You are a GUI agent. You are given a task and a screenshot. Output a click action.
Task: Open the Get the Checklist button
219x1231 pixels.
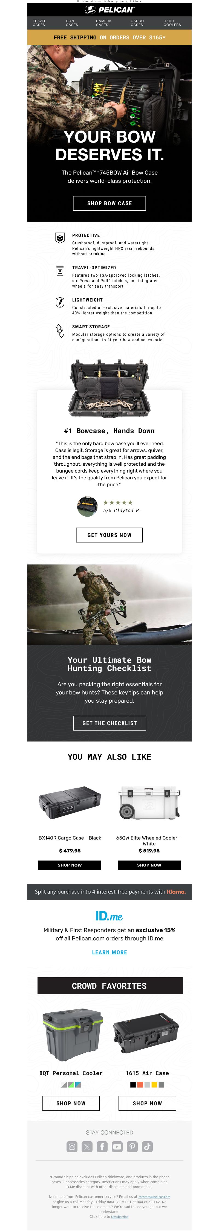(109, 723)
